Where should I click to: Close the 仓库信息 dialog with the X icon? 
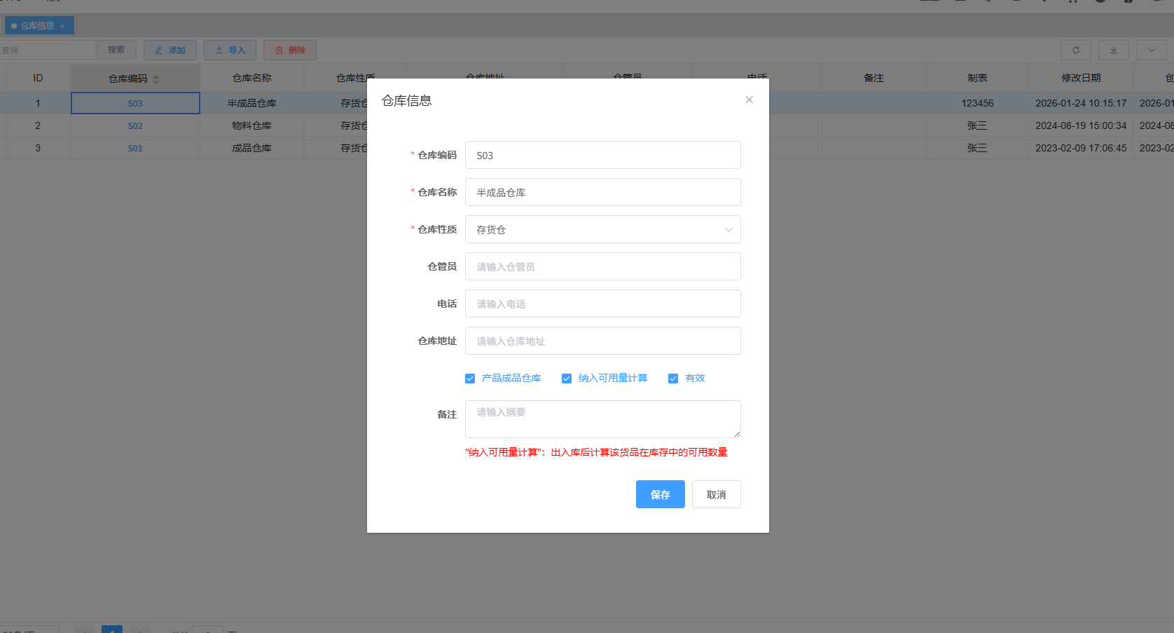[x=749, y=100]
